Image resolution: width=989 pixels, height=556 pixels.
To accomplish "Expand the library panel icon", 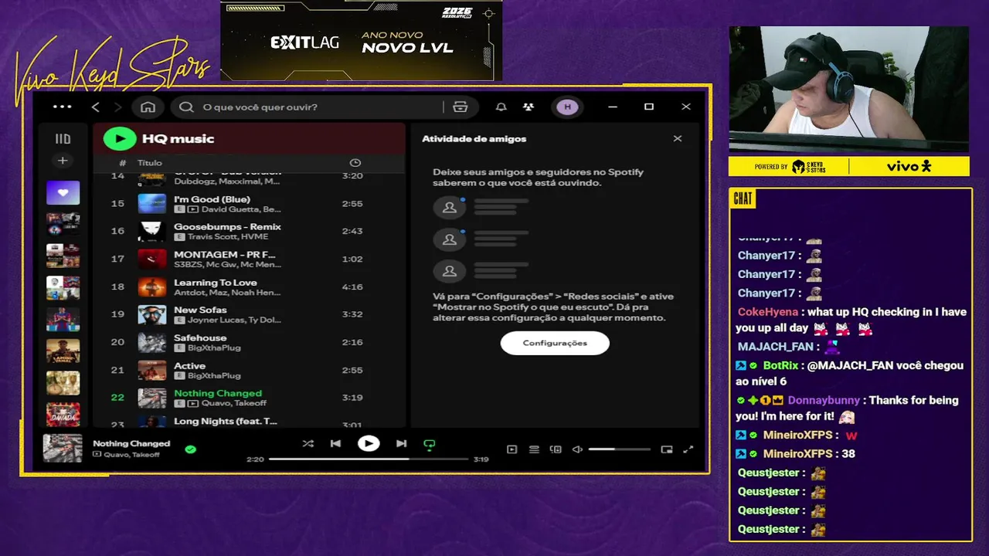I will 63,139.
